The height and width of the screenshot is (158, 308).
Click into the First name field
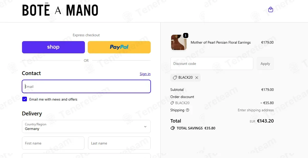pyautogui.click(x=53, y=143)
